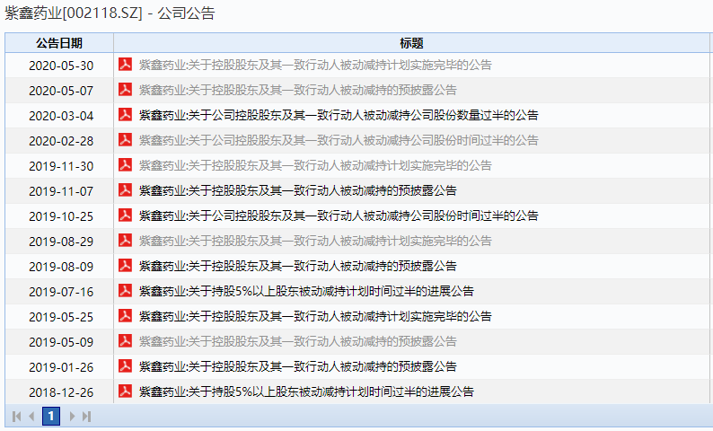Select date cell 2020-02-28
This screenshot has width=713, height=431.
click(61, 141)
